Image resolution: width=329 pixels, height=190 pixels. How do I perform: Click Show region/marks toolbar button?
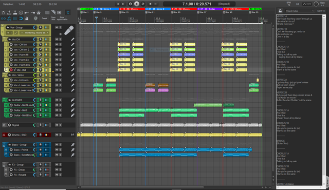[x=62, y=18]
